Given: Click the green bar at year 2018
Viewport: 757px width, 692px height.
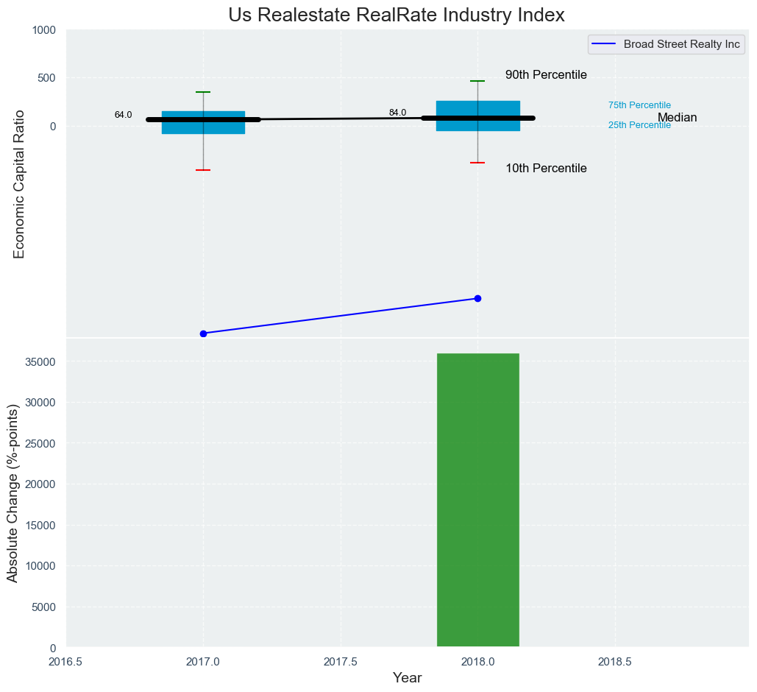Looking at the screenshot, I should click(x=477, y=501).
